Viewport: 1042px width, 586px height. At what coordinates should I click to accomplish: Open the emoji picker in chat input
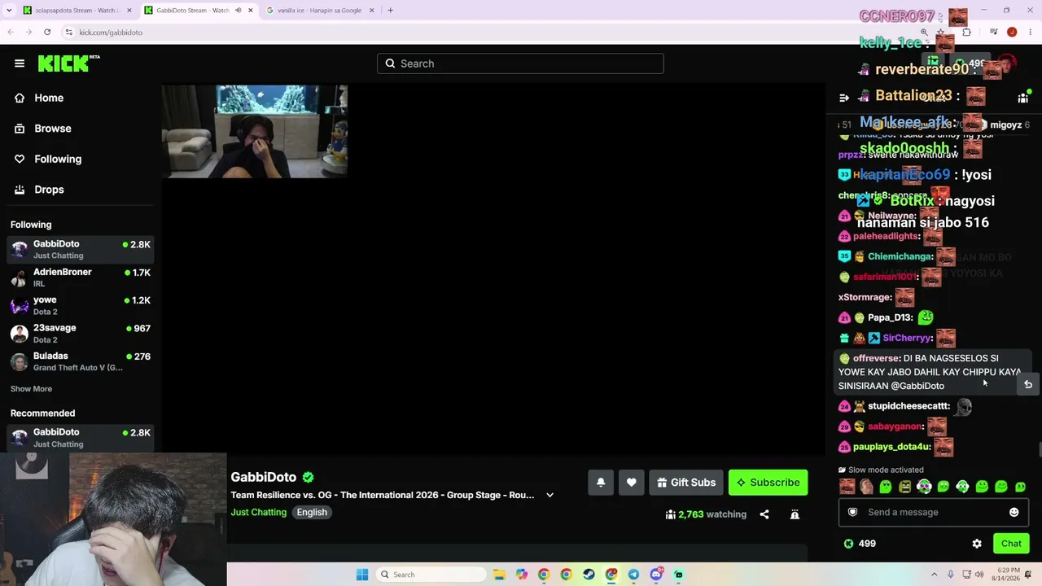click(1014, 512)
